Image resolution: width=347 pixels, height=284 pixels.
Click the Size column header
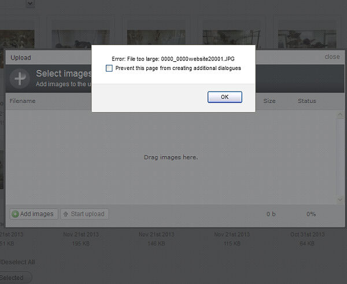pos(270,101)
